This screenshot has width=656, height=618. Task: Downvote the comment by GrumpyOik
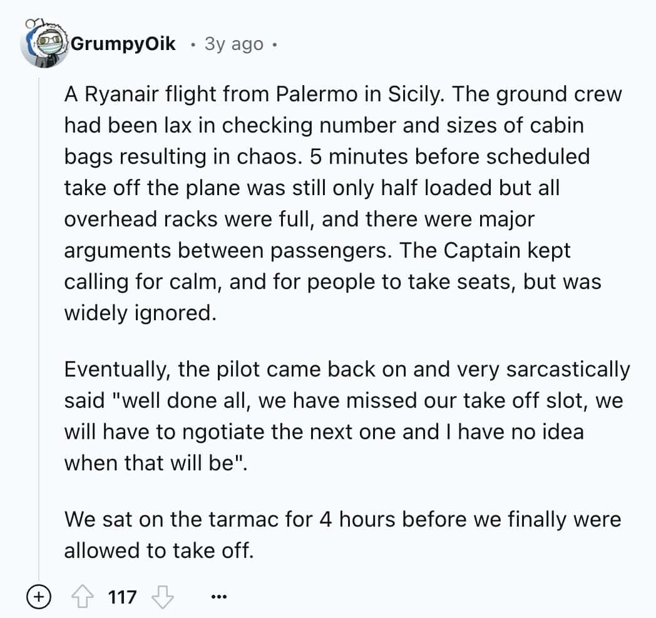(x=163, y=597)
